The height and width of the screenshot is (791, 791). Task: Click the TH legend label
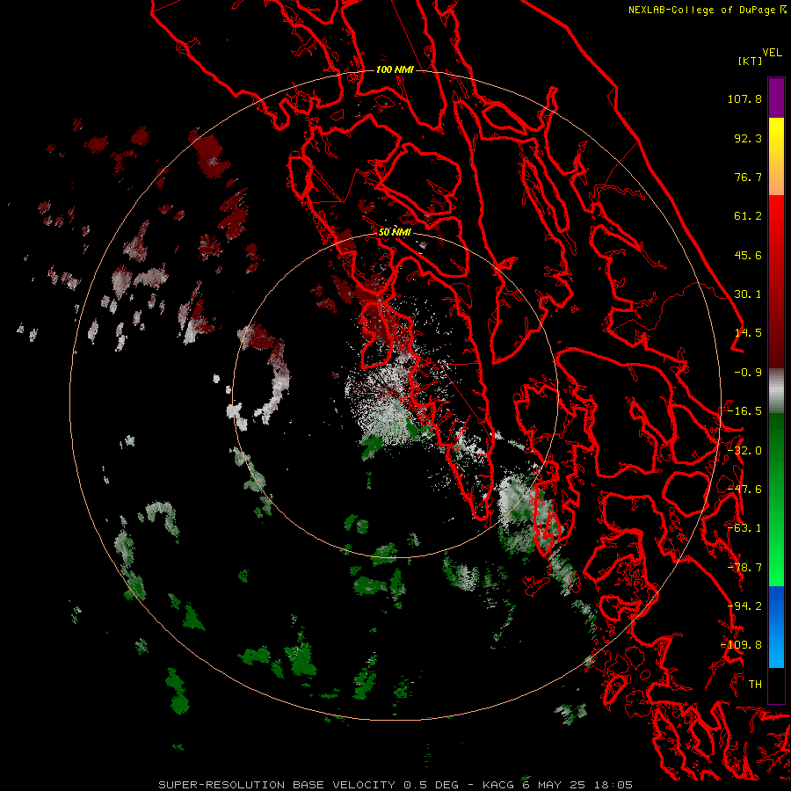click(x=755, y=685)
